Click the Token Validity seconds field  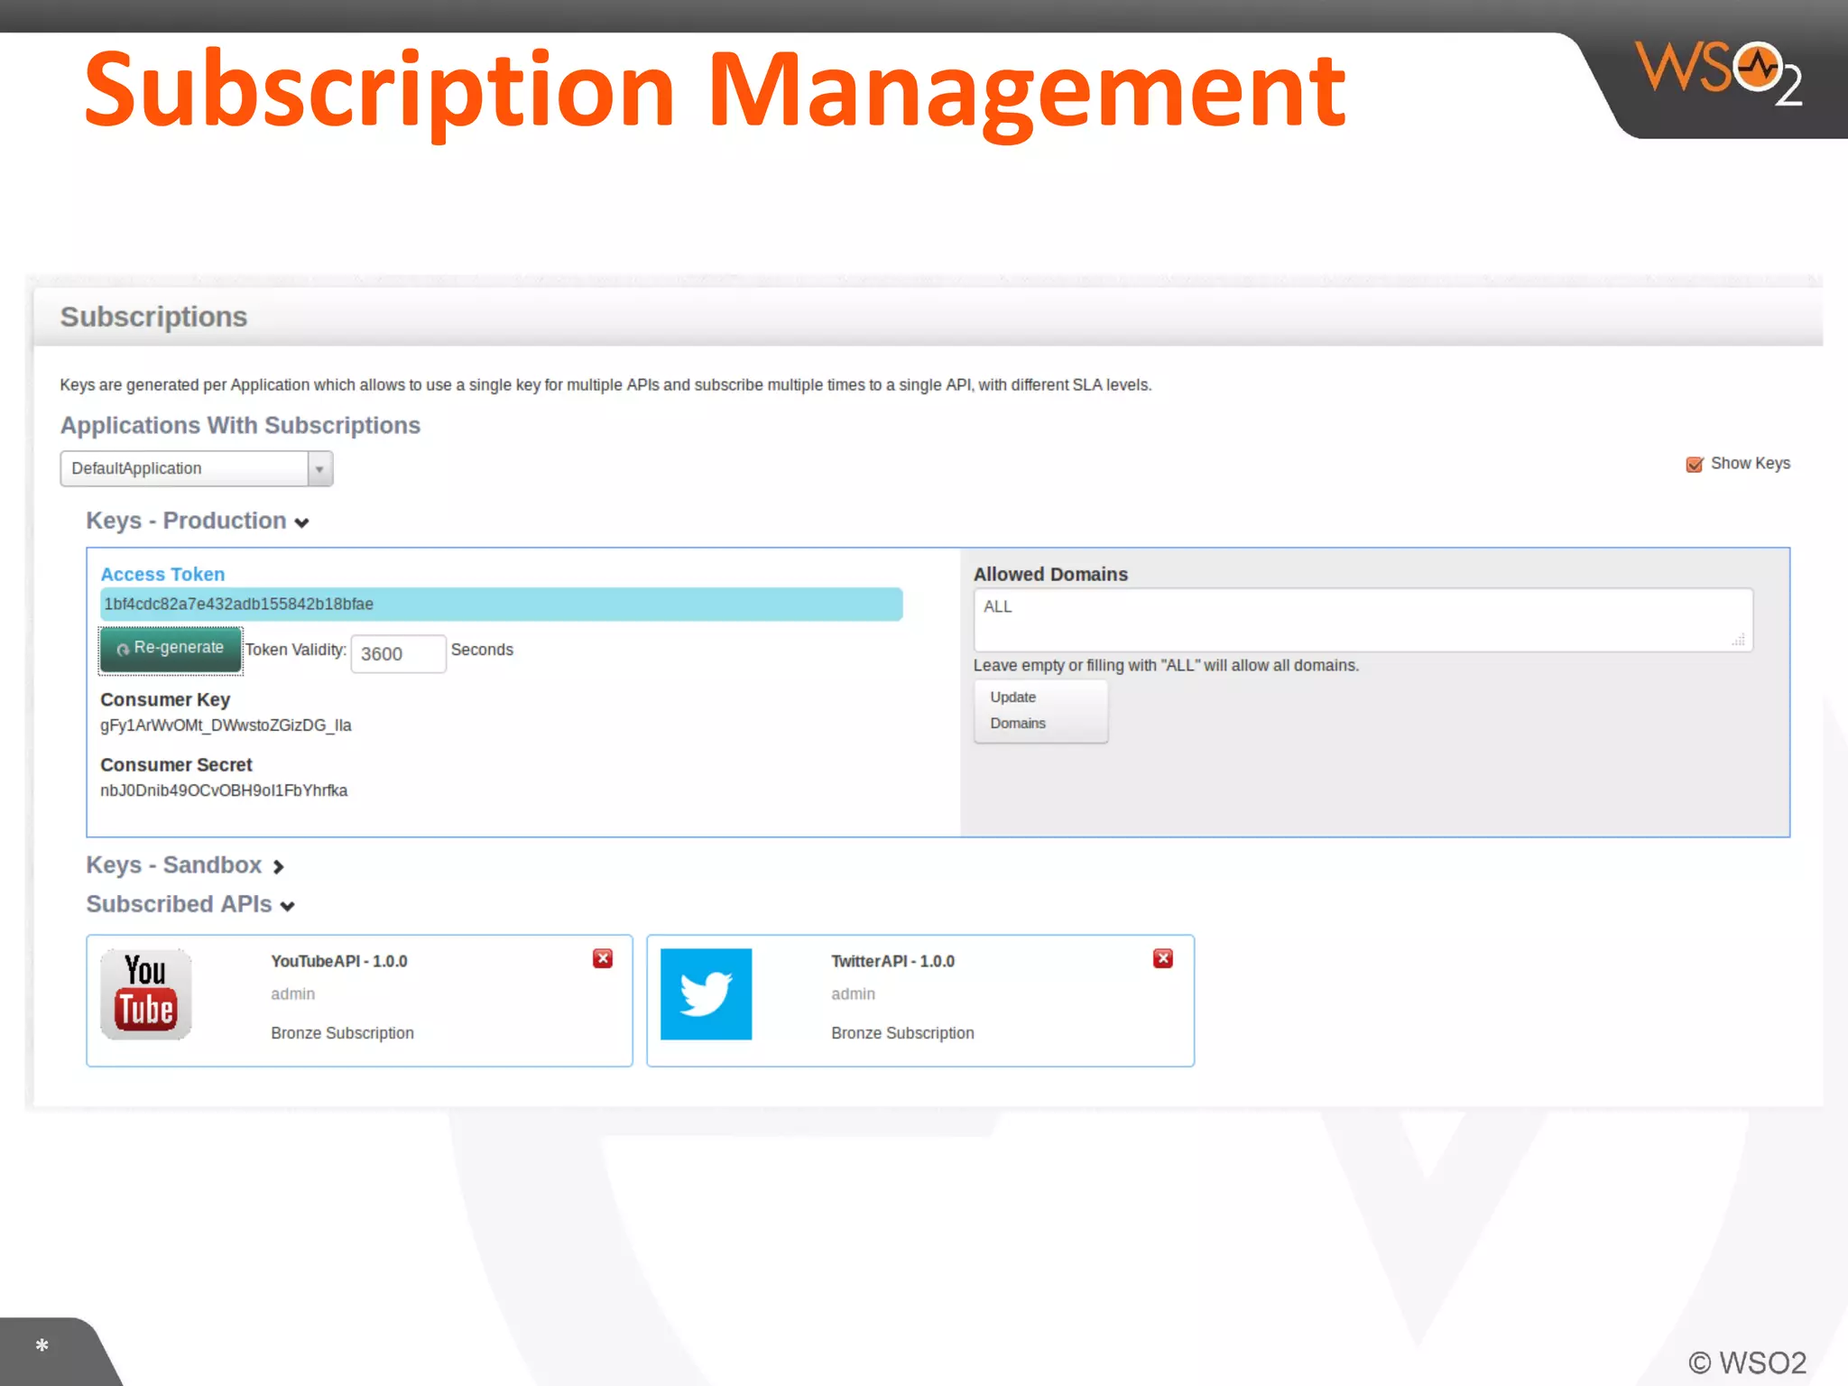[398, 653]
